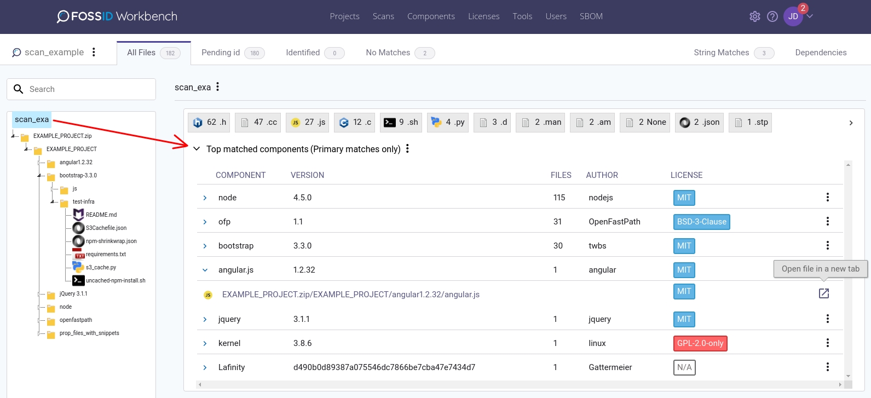
Task: Open the Licenses menu
Action: coord(483,16)
